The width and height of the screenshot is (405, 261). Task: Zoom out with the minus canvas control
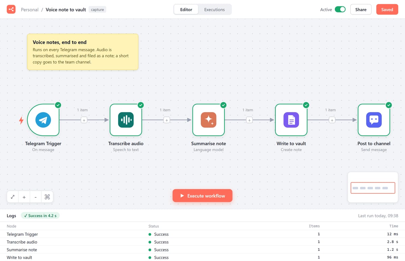(35, 197)
